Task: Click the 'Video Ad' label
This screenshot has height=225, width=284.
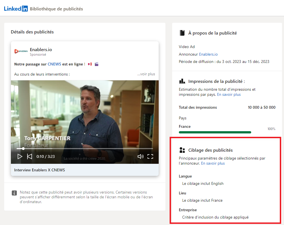Action: 187,47
